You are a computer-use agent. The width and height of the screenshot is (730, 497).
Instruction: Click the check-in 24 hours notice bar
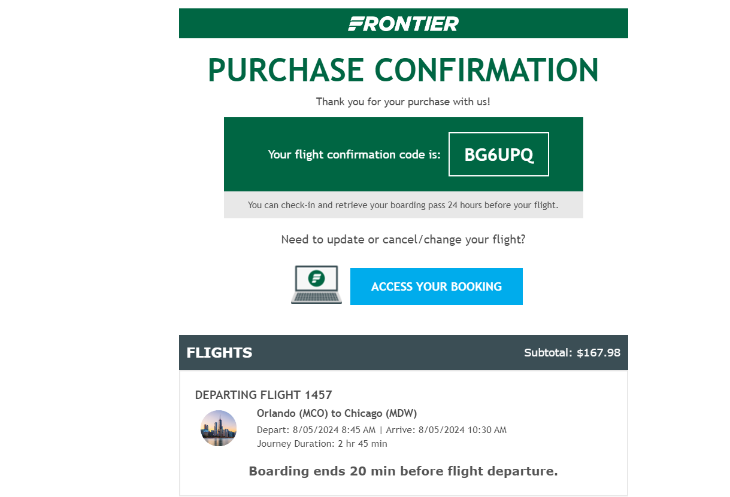[x=404, y=205]
